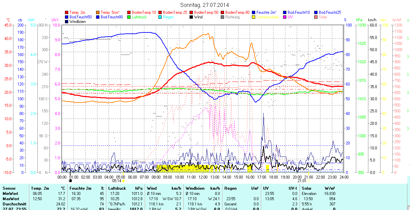410x210 pixels.
Task: Click the BodenTemp 10 legend swatch
Action: (x=129, y=12)
